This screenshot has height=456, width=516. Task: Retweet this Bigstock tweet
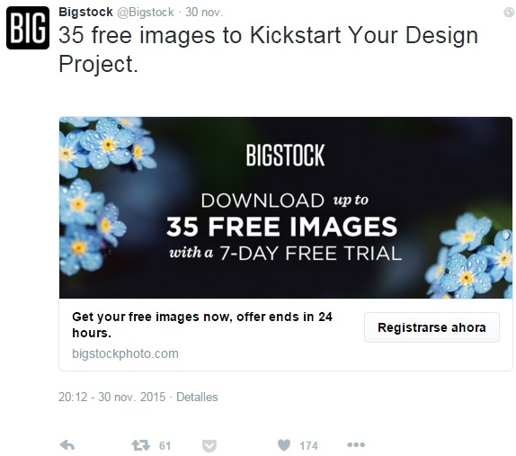[140, 445]
